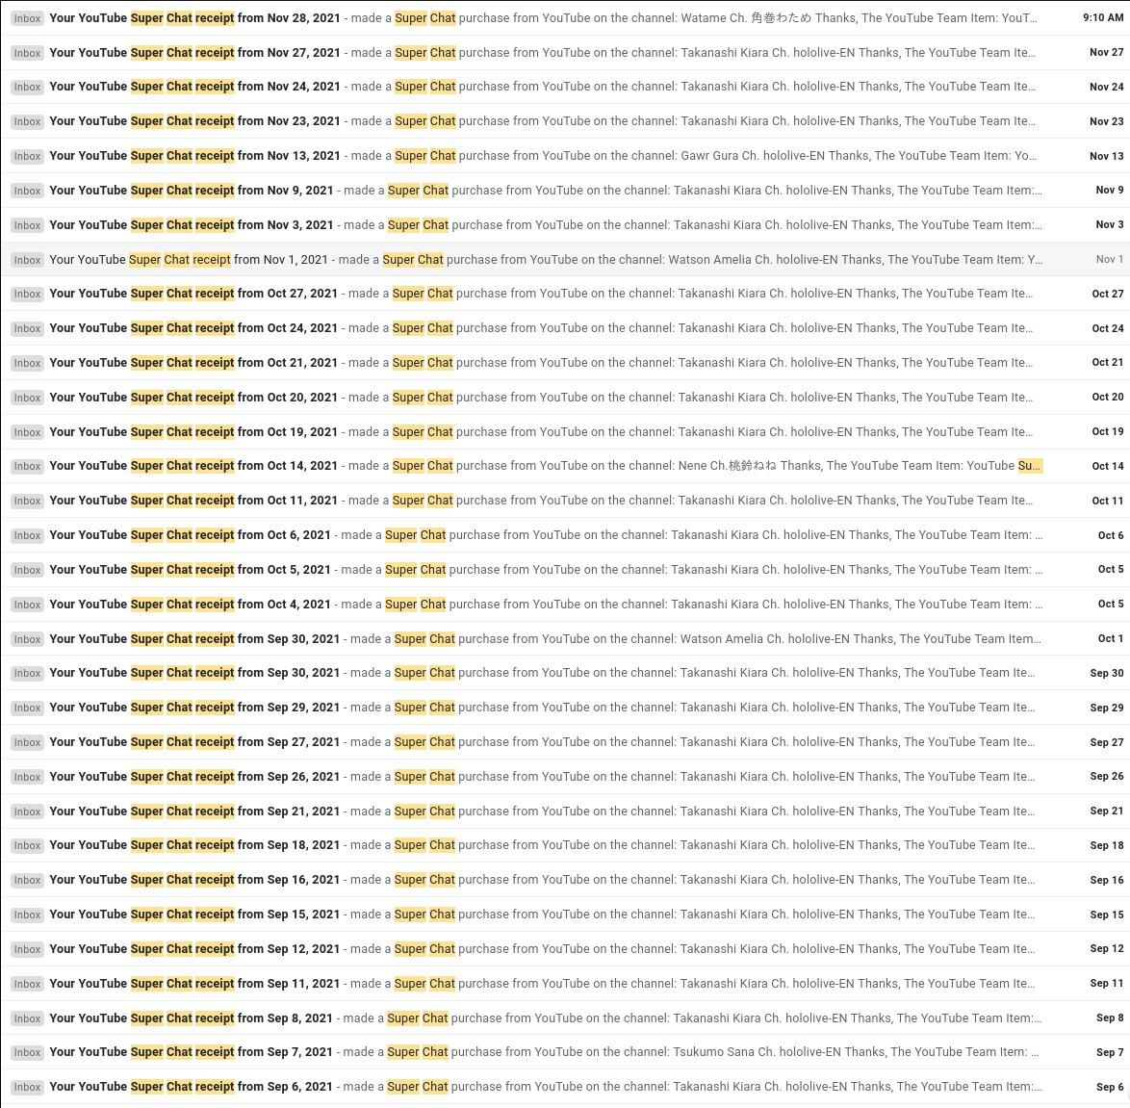Open the Super Chat receipt from Sep 15, 2021
Image resolution: width=1130 pixels, height=1108 pixels.
(565, 915)
